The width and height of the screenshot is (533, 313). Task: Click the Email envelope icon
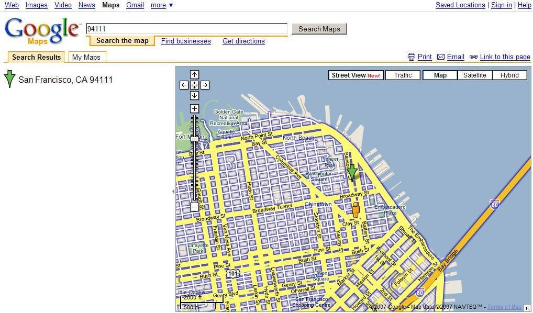(441, 57)
